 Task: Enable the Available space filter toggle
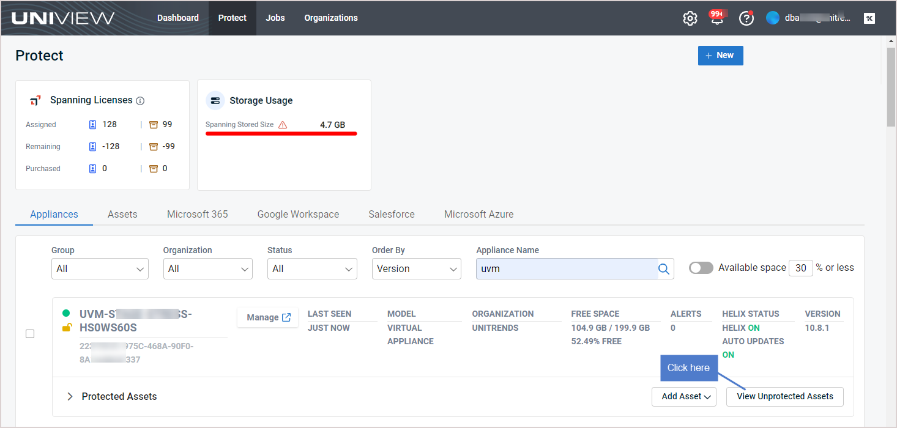701,267
